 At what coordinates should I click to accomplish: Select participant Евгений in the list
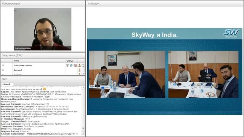[x=18, y=70]
